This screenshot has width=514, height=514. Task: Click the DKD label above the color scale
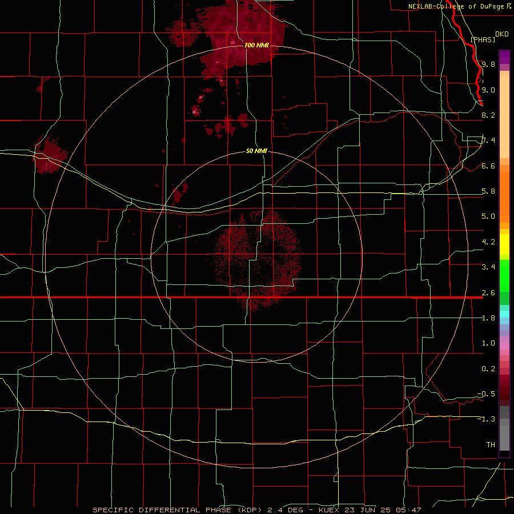point(501,34)
